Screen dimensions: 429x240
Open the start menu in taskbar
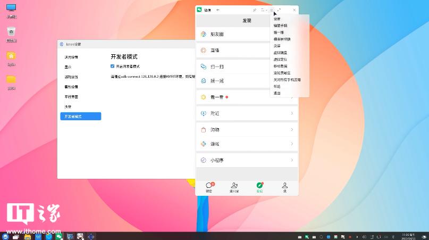5,236
